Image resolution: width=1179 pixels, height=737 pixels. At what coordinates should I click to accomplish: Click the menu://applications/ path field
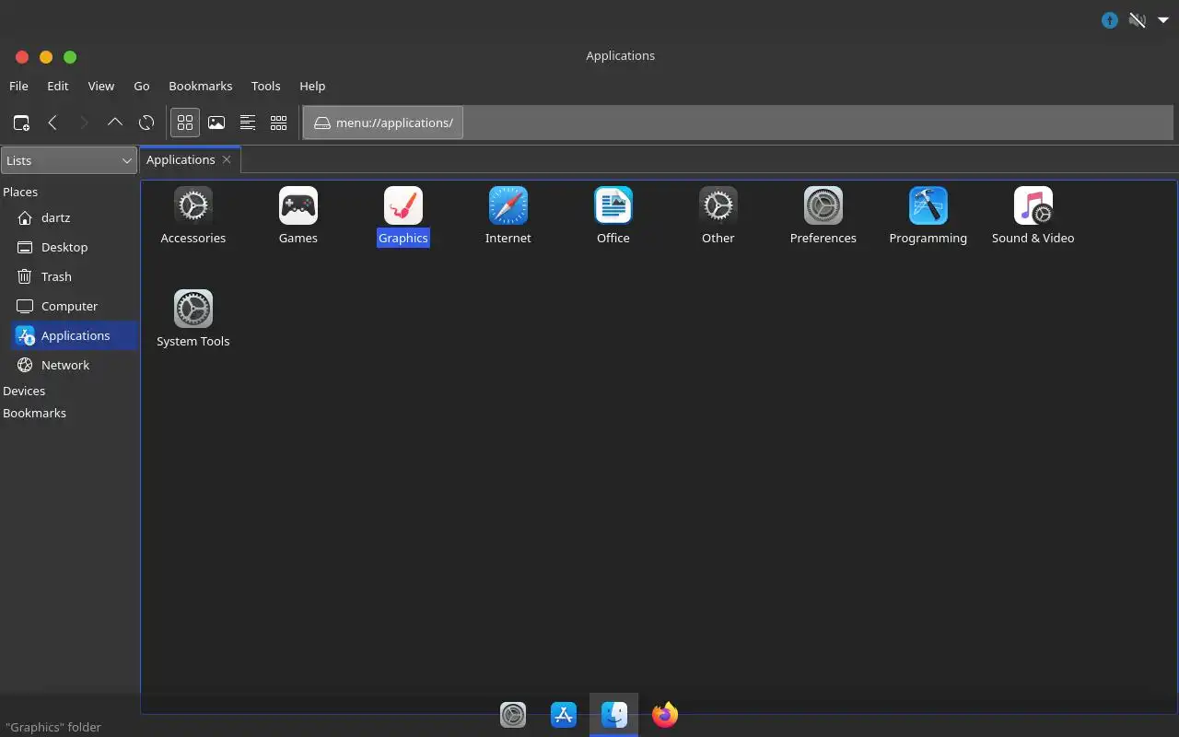click(384, 123)
